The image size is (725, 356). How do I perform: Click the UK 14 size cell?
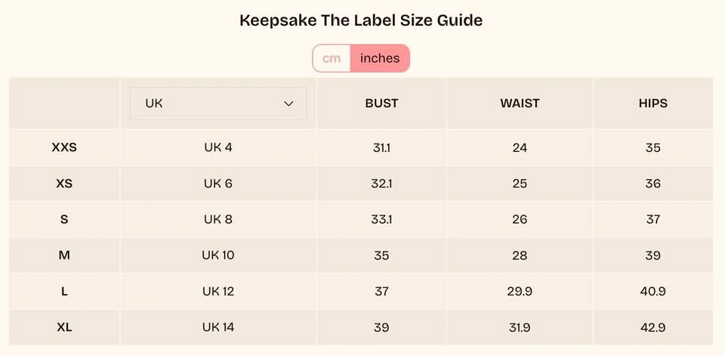218,327
